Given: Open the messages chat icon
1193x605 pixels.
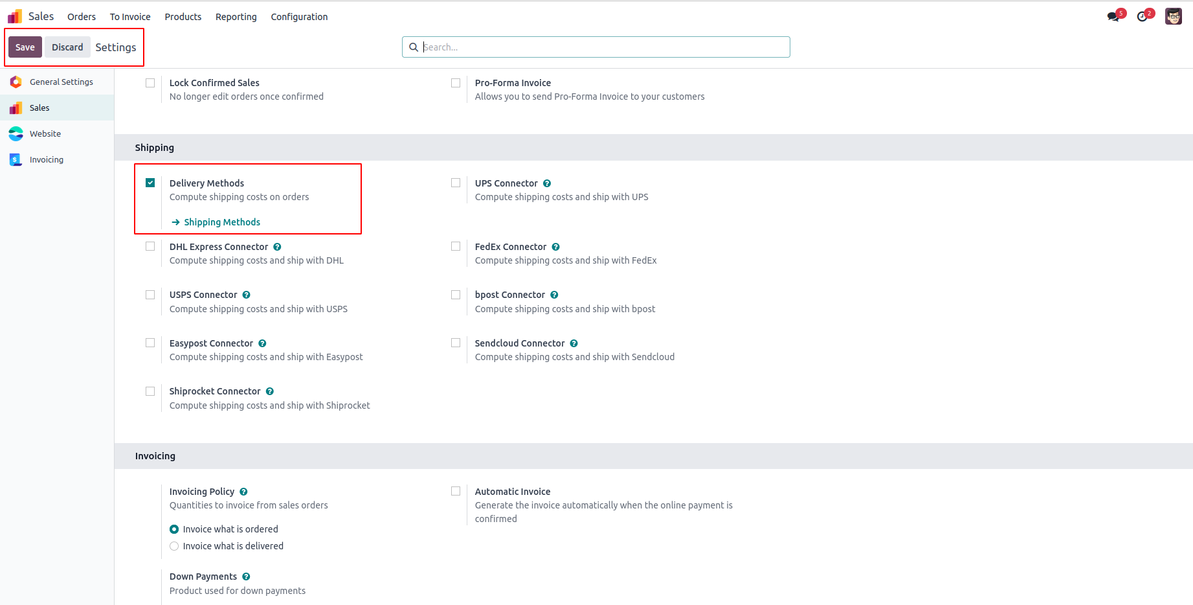Looking at the screenshot, I should 1113,16.
